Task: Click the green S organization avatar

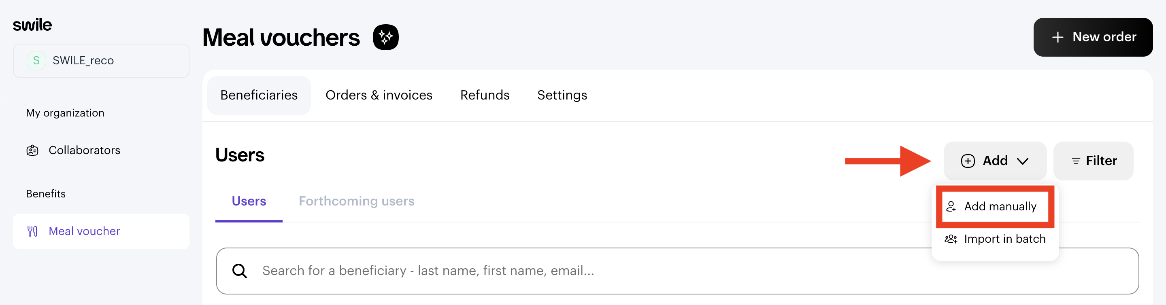Action: point(36,61)
